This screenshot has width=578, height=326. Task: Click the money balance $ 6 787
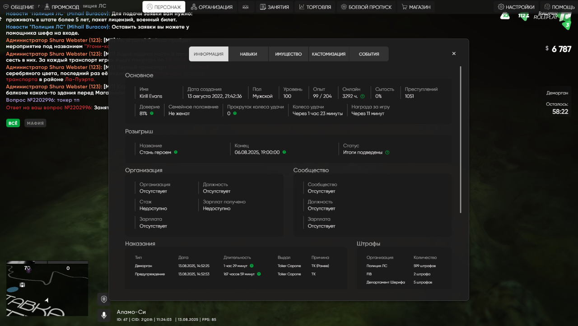click(558, 49)
